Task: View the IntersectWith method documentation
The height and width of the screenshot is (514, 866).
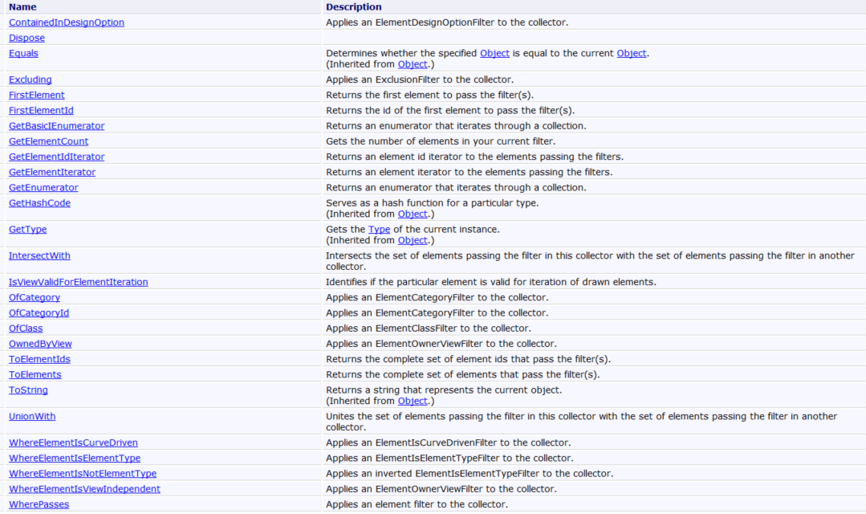Action: 39,256
